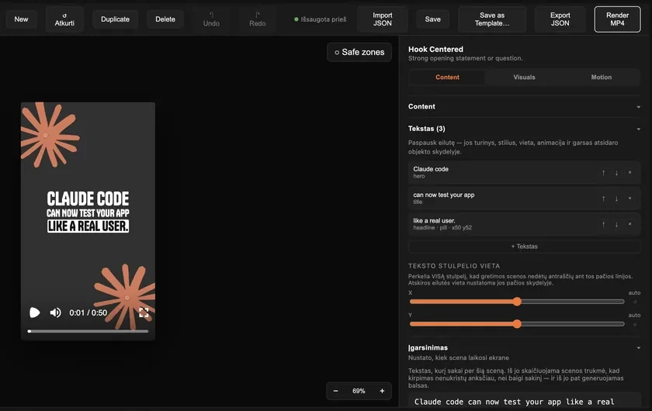Screen dimensions: 652x411
Task: Switch to the Content tab
Action: [447, 78]
